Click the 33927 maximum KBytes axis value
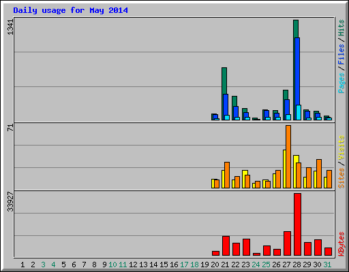The image size is (349, 272). click(10, 202)
